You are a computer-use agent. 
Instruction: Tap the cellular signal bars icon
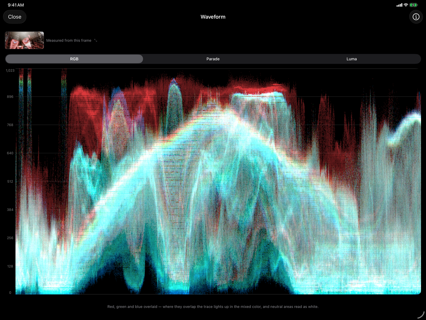399,5
